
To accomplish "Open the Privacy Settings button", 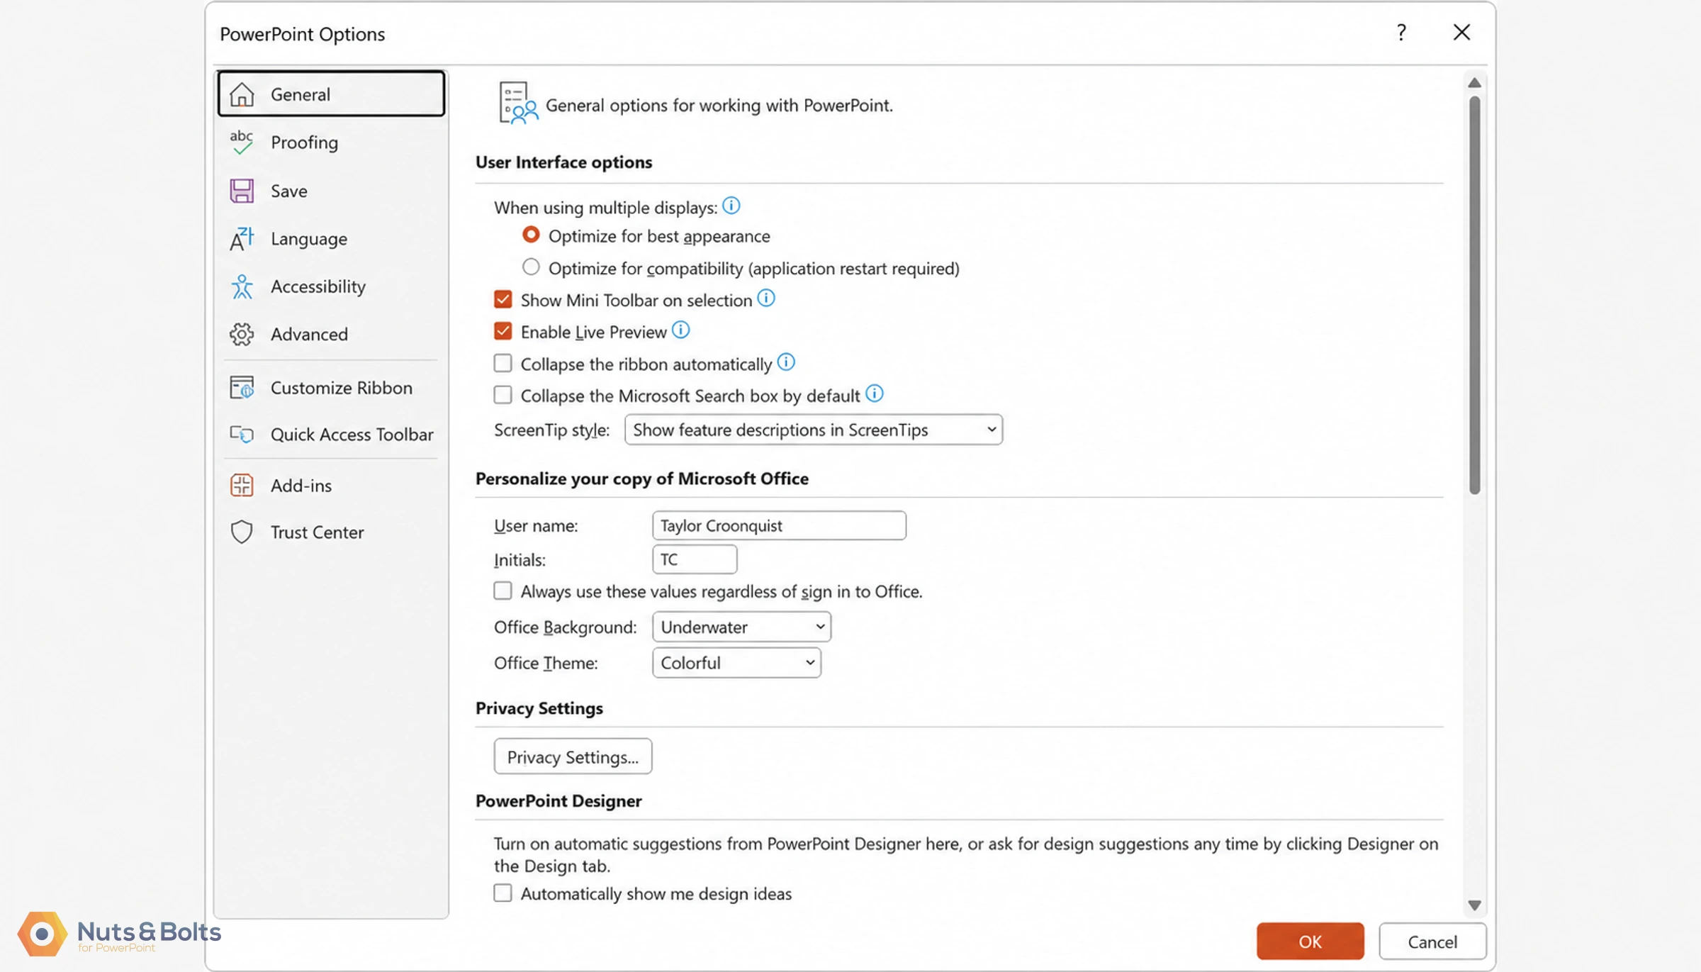I will [573, 757].
